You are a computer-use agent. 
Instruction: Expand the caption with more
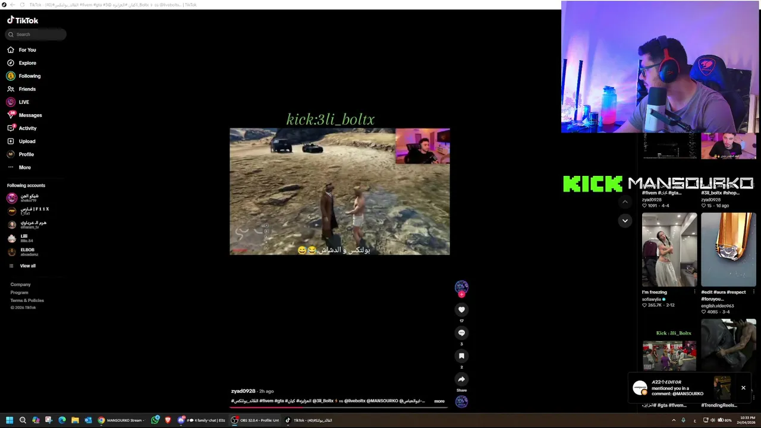click(x=439, y=401)
